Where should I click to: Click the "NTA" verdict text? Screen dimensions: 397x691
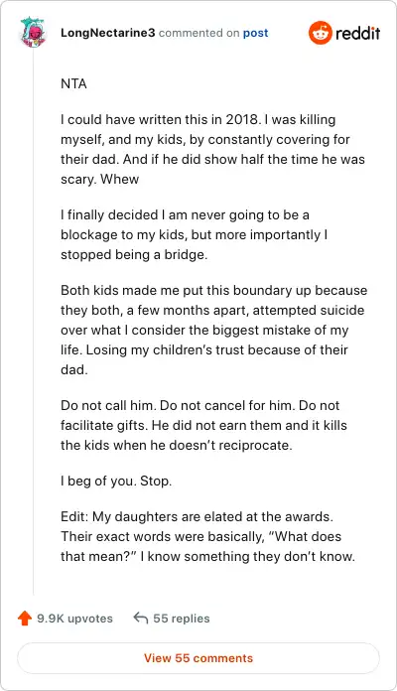coord(73,83)
